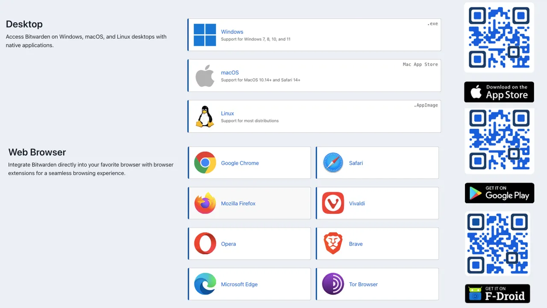The image size is (547, 308).
Task: Click the Microsoft Edge icon
Action: pos(205,284)
